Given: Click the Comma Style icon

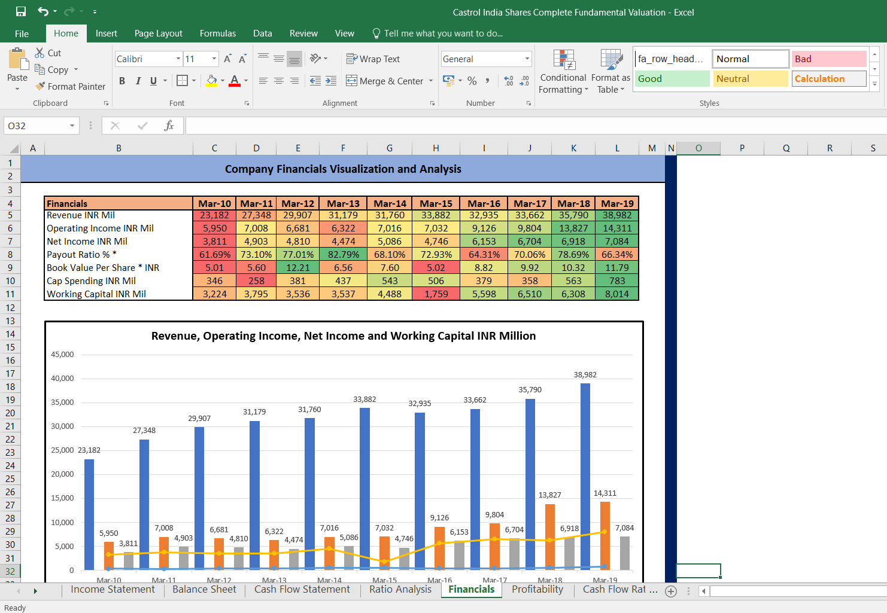Looking at the screenshot, I should (488, 81).
